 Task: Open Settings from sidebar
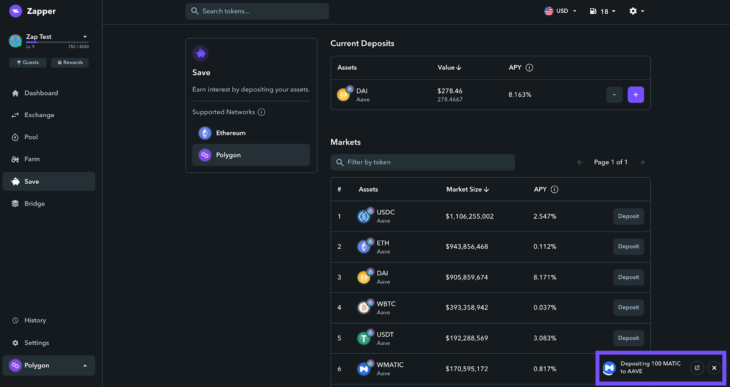(x=49, y=343)
